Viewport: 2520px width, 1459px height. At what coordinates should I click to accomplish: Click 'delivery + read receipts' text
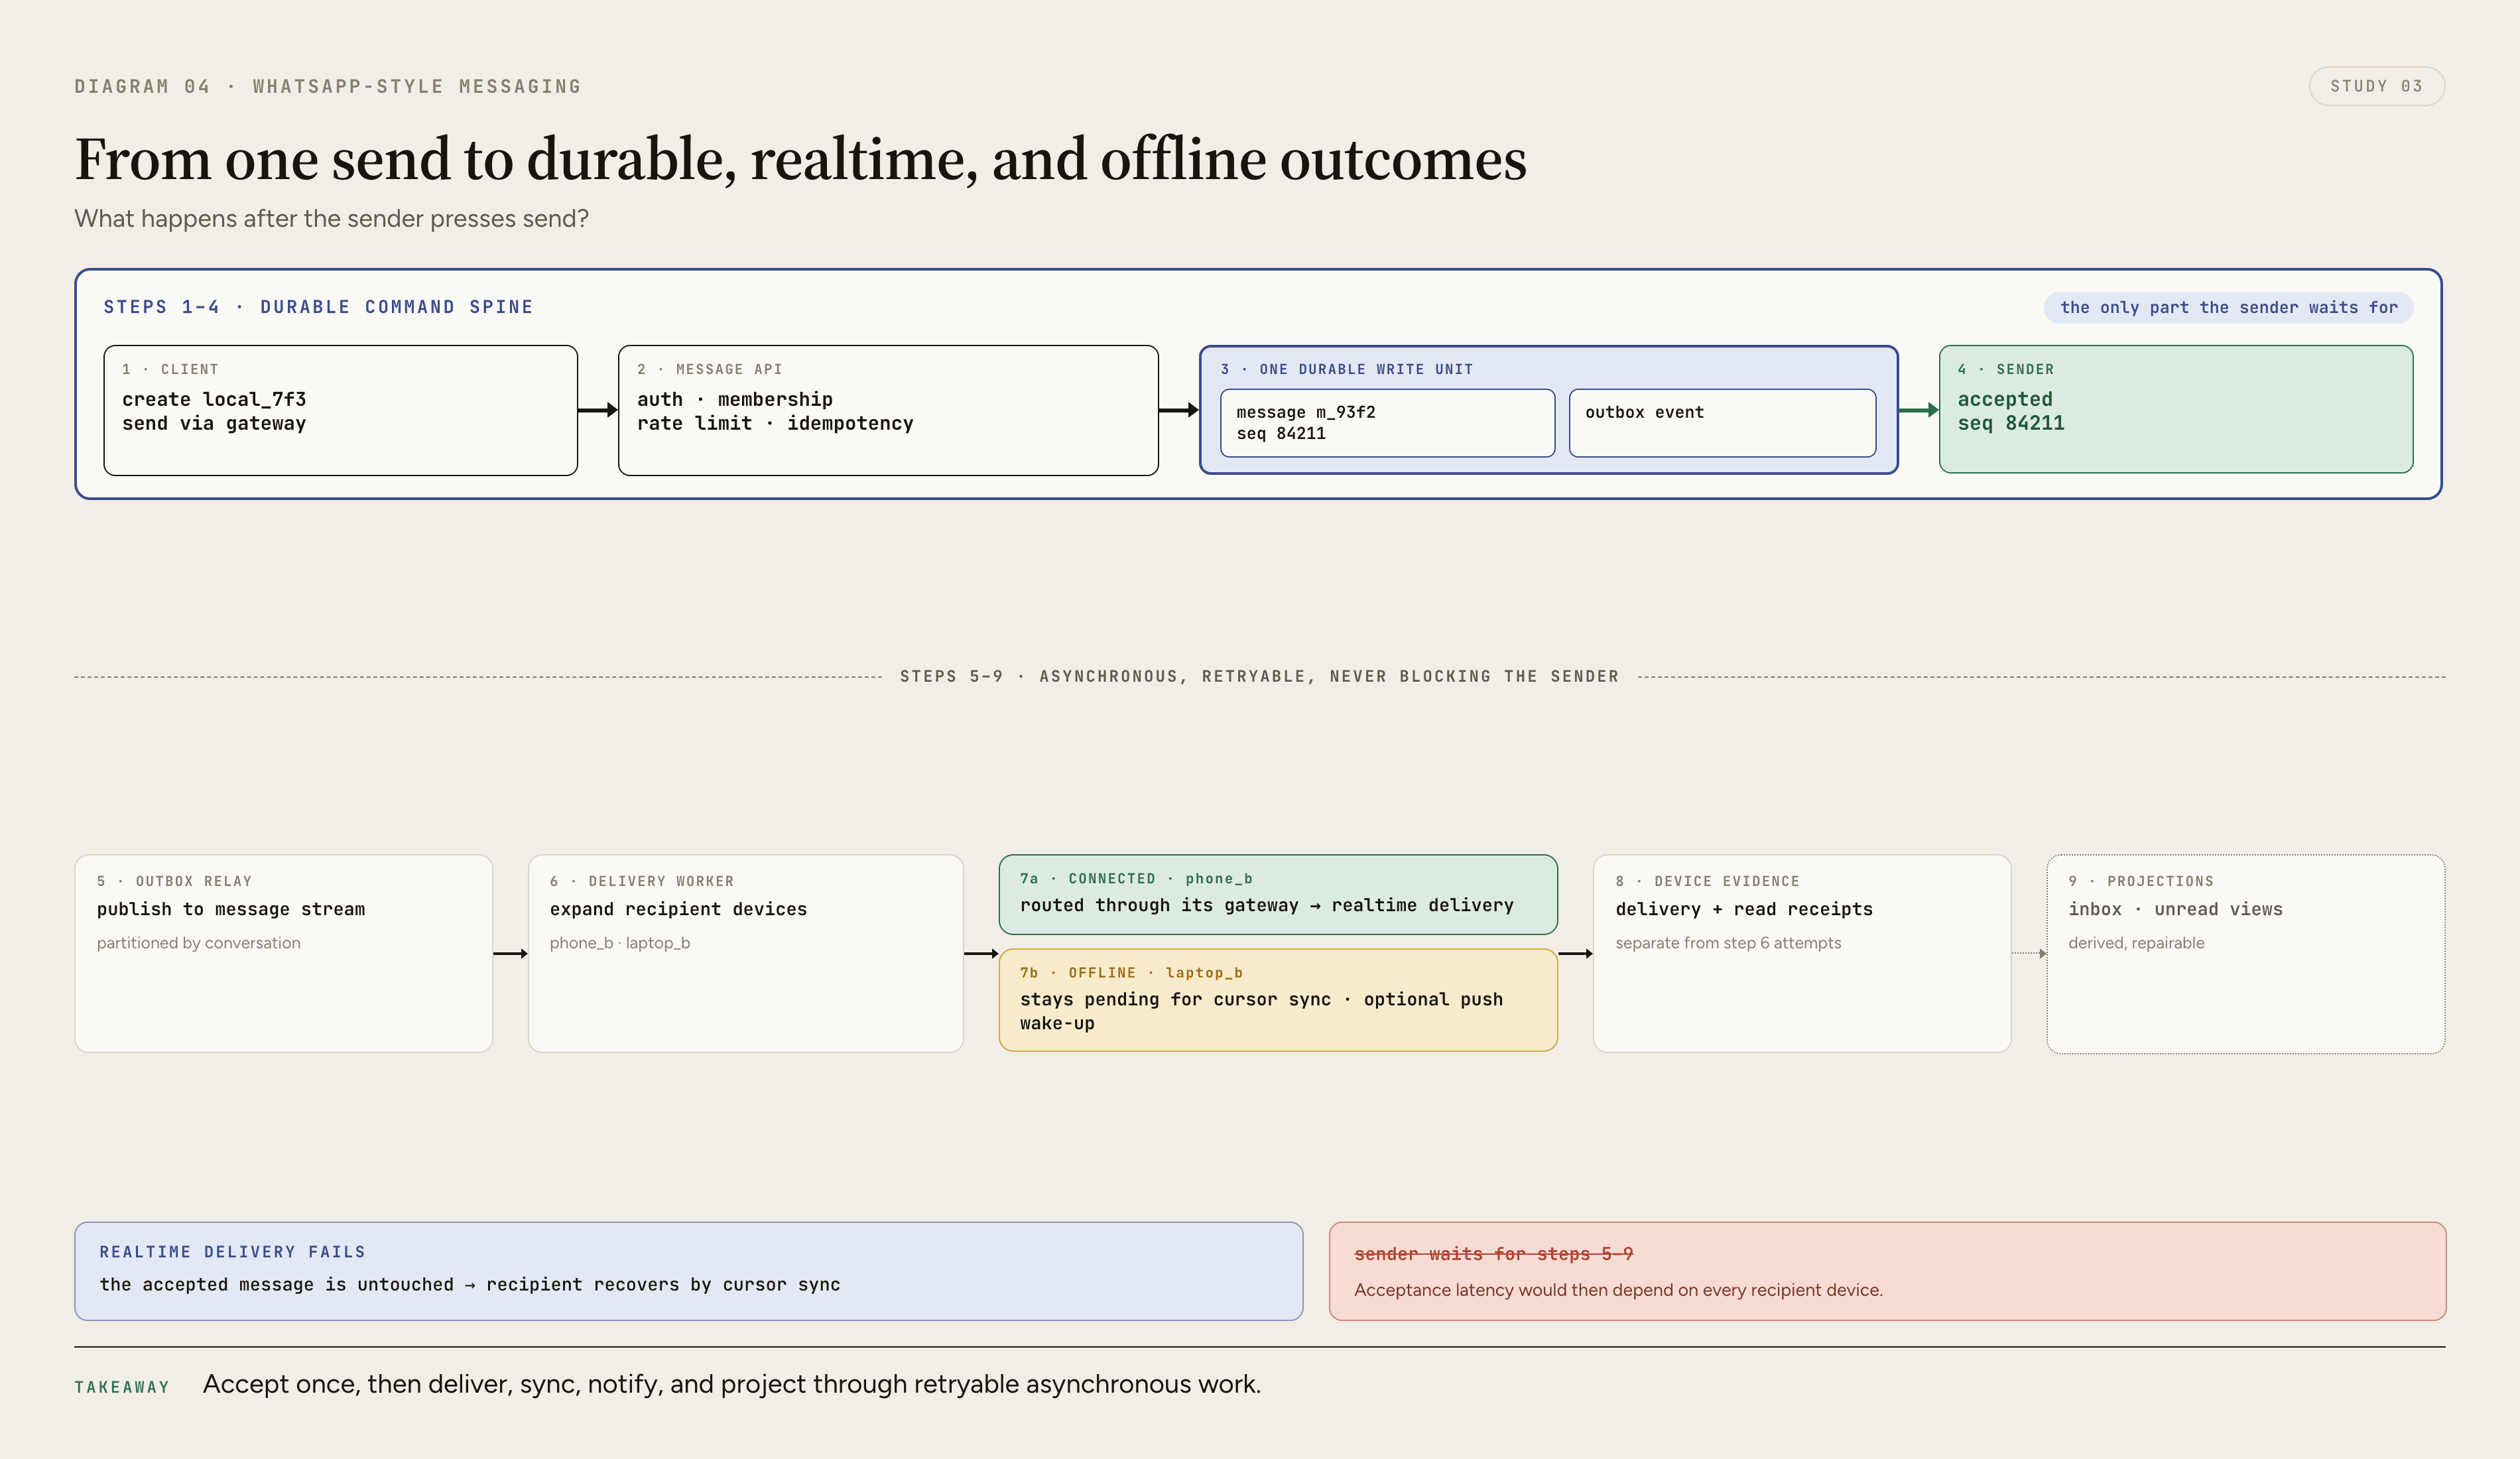pyautogui.click(x=1744, y=909)
